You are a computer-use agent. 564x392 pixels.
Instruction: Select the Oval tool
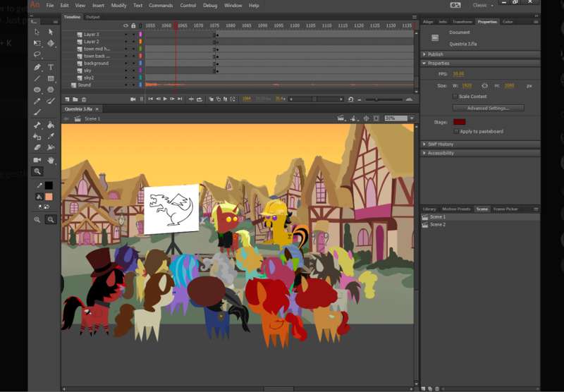pos(37,90)
